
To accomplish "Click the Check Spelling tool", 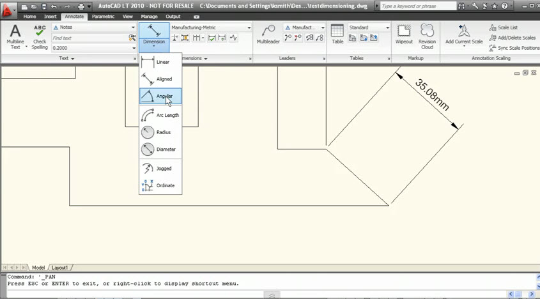I will click(40, 37).
